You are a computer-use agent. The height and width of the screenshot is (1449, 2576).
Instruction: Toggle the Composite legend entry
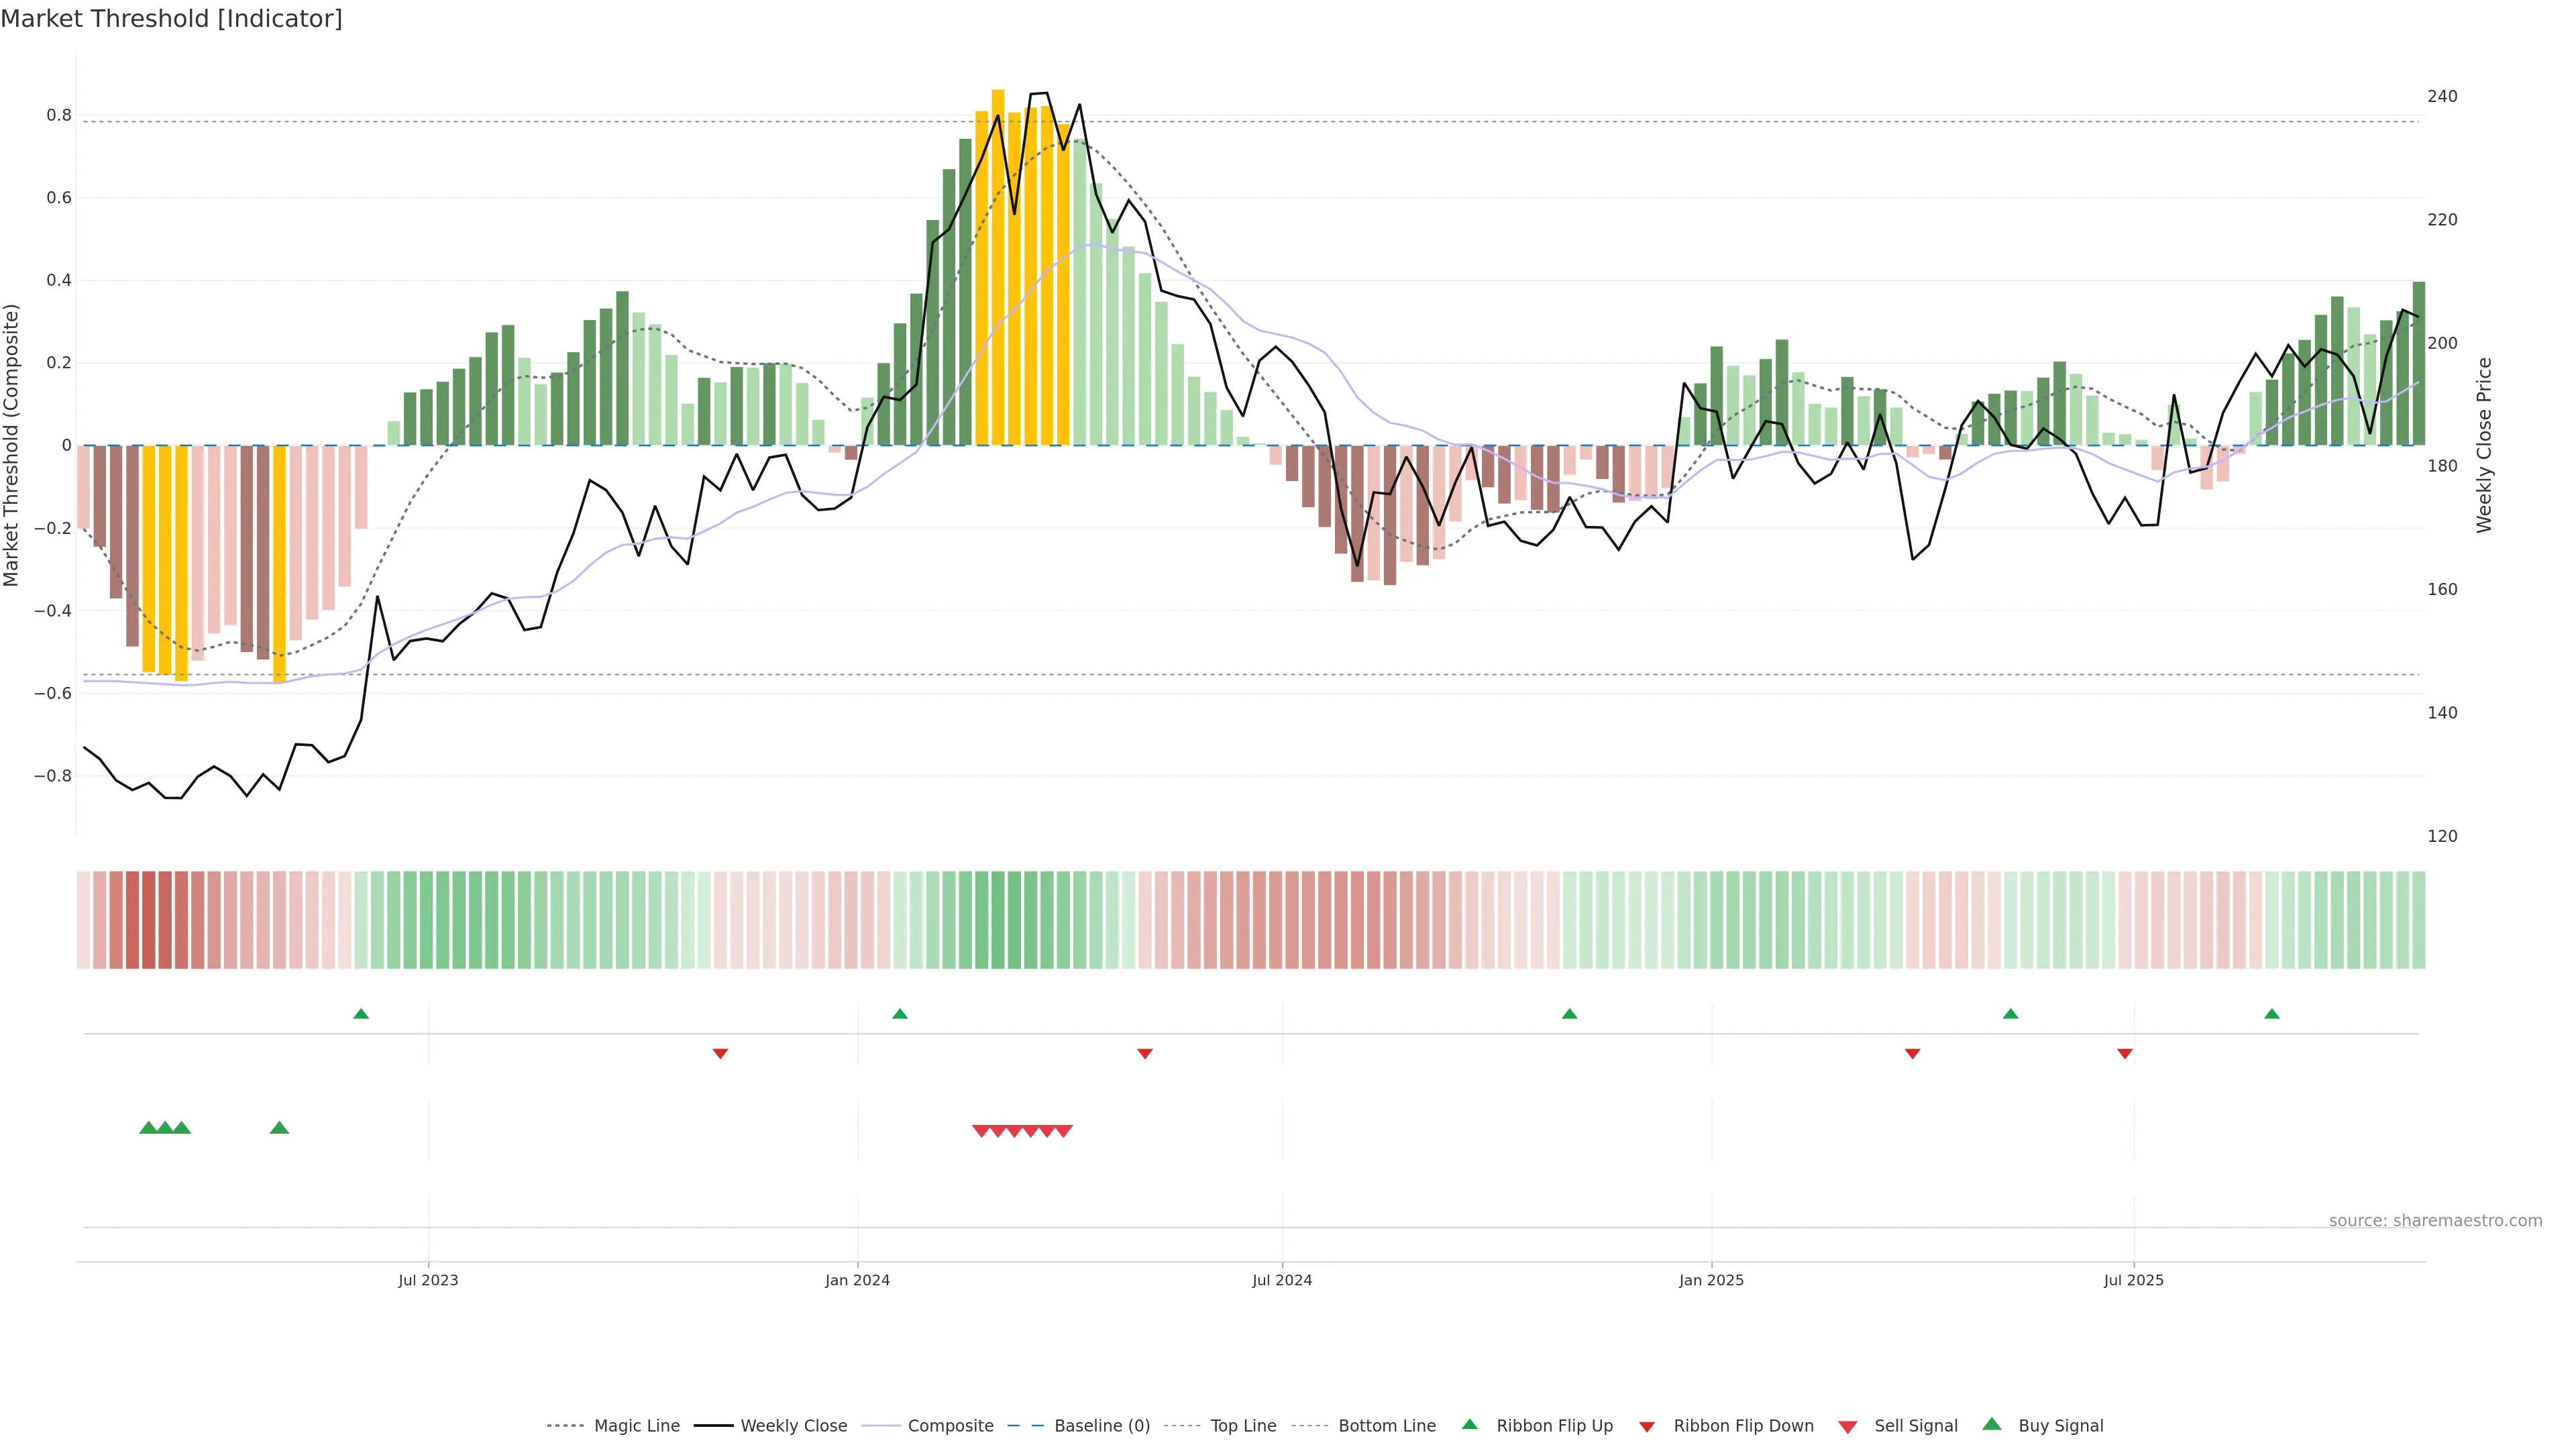pyautogui.click(x=950, y=1426)
